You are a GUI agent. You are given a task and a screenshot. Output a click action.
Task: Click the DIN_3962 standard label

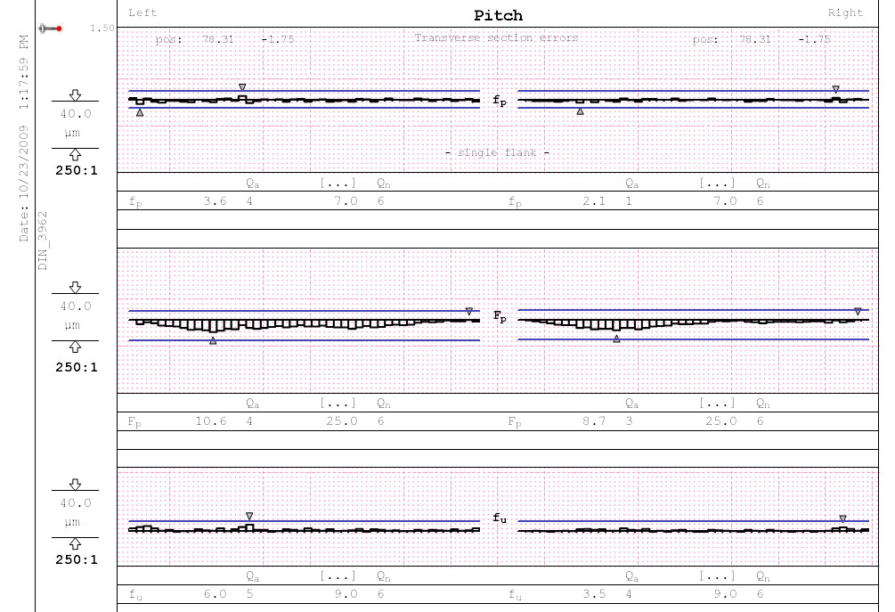click(x=43, y=241)
